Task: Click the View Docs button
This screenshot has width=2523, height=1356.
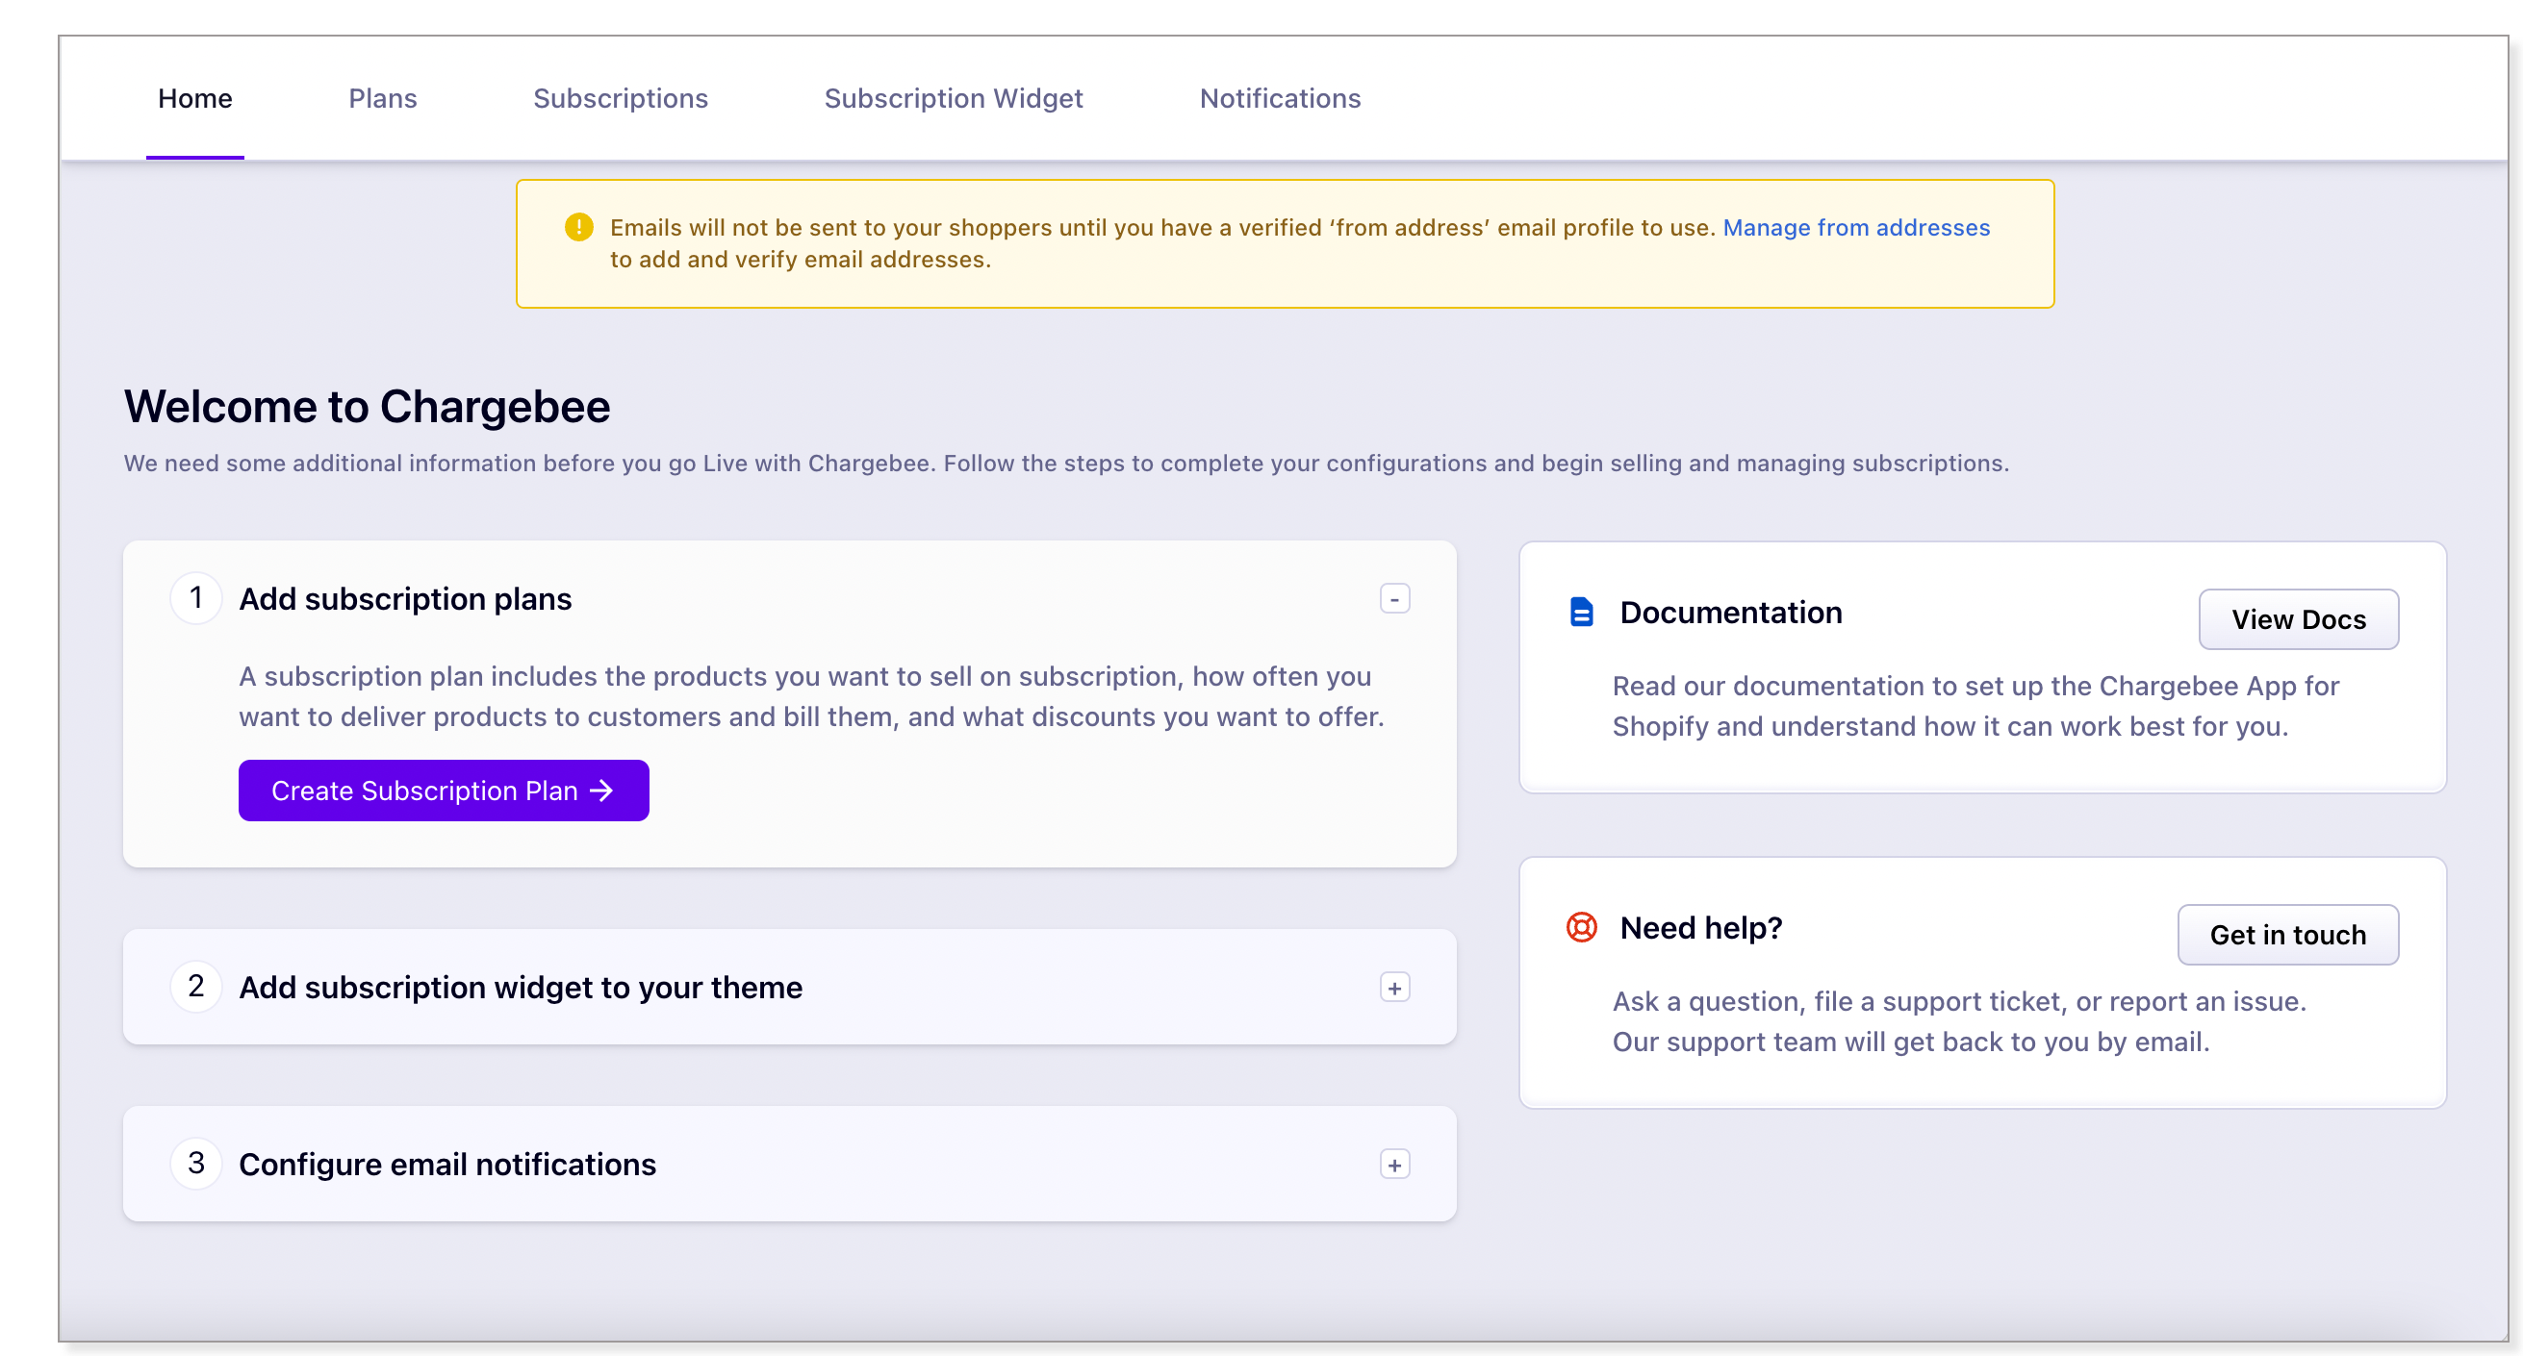Action: point(2298,618)
